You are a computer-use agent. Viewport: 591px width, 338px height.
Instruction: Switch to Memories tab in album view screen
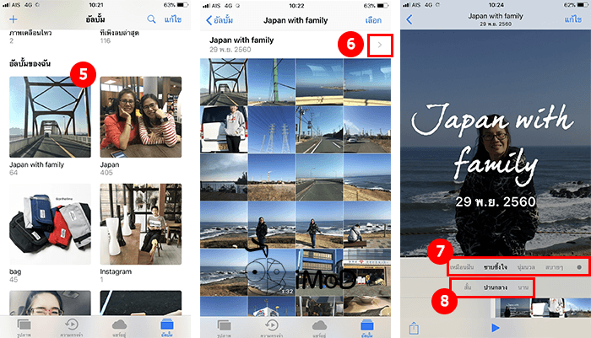[x=271, y=327]
